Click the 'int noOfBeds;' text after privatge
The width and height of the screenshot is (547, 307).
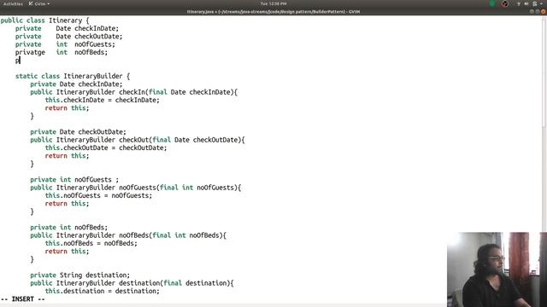(x=82, y=53)
